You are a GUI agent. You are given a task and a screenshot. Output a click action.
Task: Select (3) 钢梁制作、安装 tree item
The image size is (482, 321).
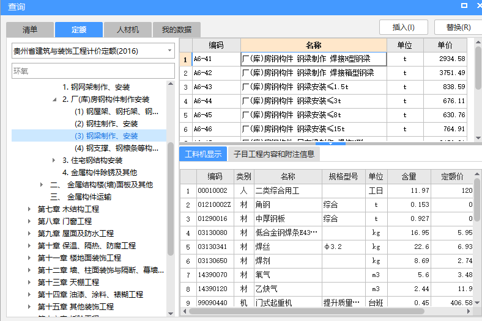(x=106, y=136)
